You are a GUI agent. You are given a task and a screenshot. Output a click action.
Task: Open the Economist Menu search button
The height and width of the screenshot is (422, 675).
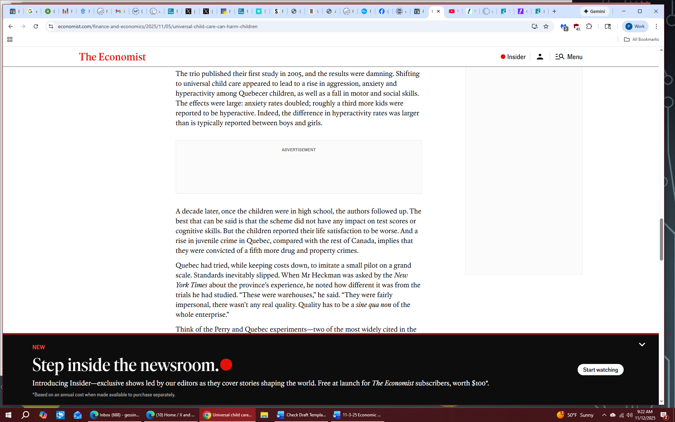[x=568, y=57]
